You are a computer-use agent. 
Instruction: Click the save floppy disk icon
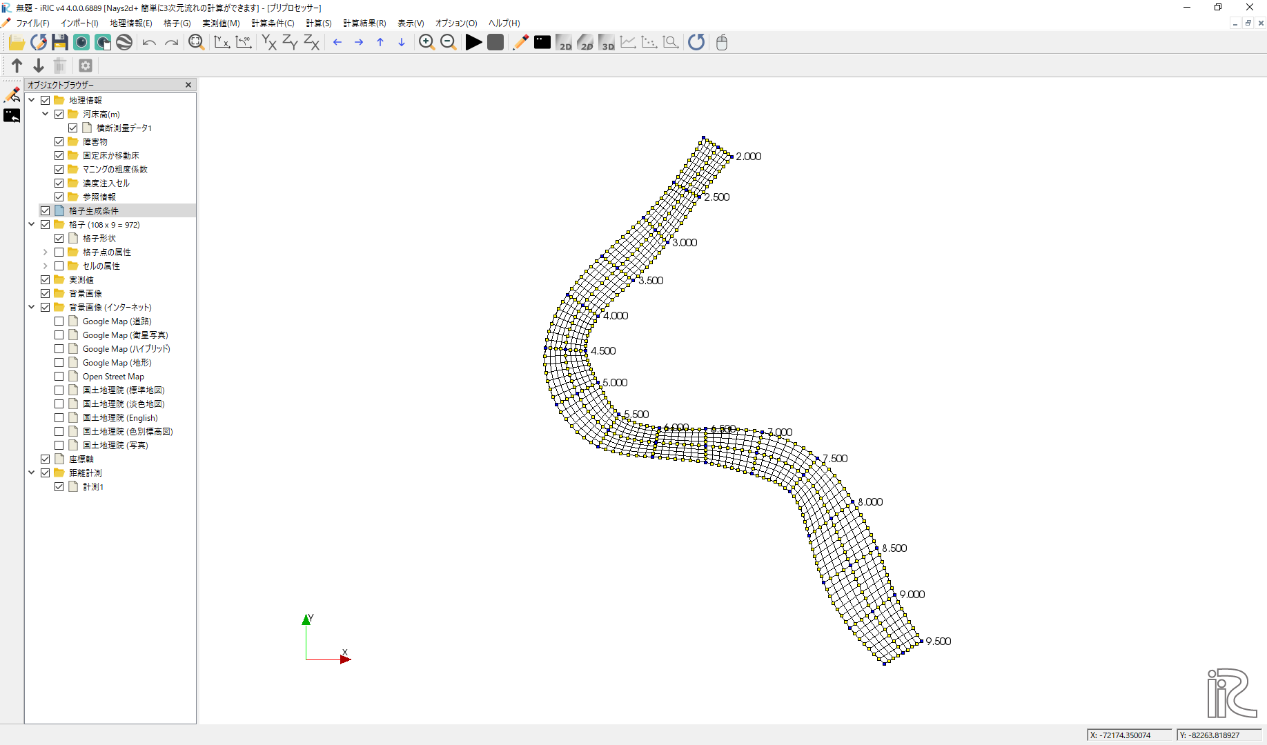[60, 43]
